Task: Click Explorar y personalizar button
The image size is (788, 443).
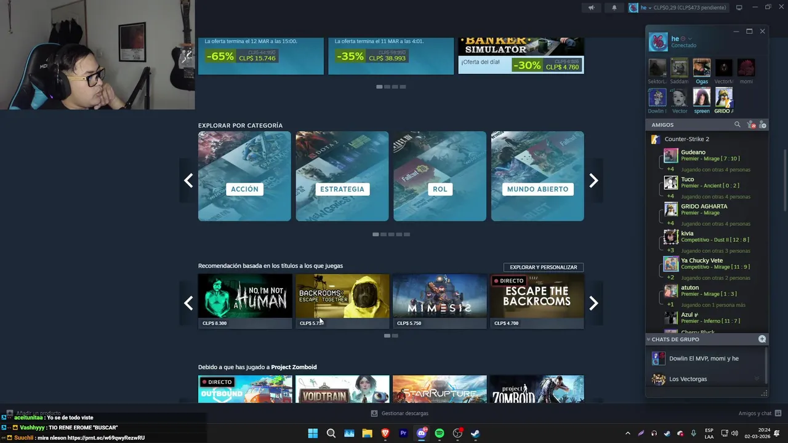Action: tap(544, 267)
